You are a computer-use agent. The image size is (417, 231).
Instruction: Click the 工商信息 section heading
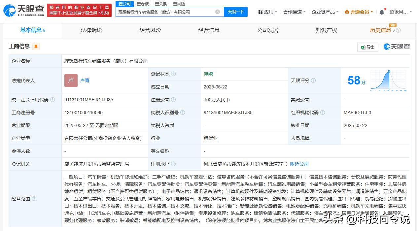pos(19,47)
